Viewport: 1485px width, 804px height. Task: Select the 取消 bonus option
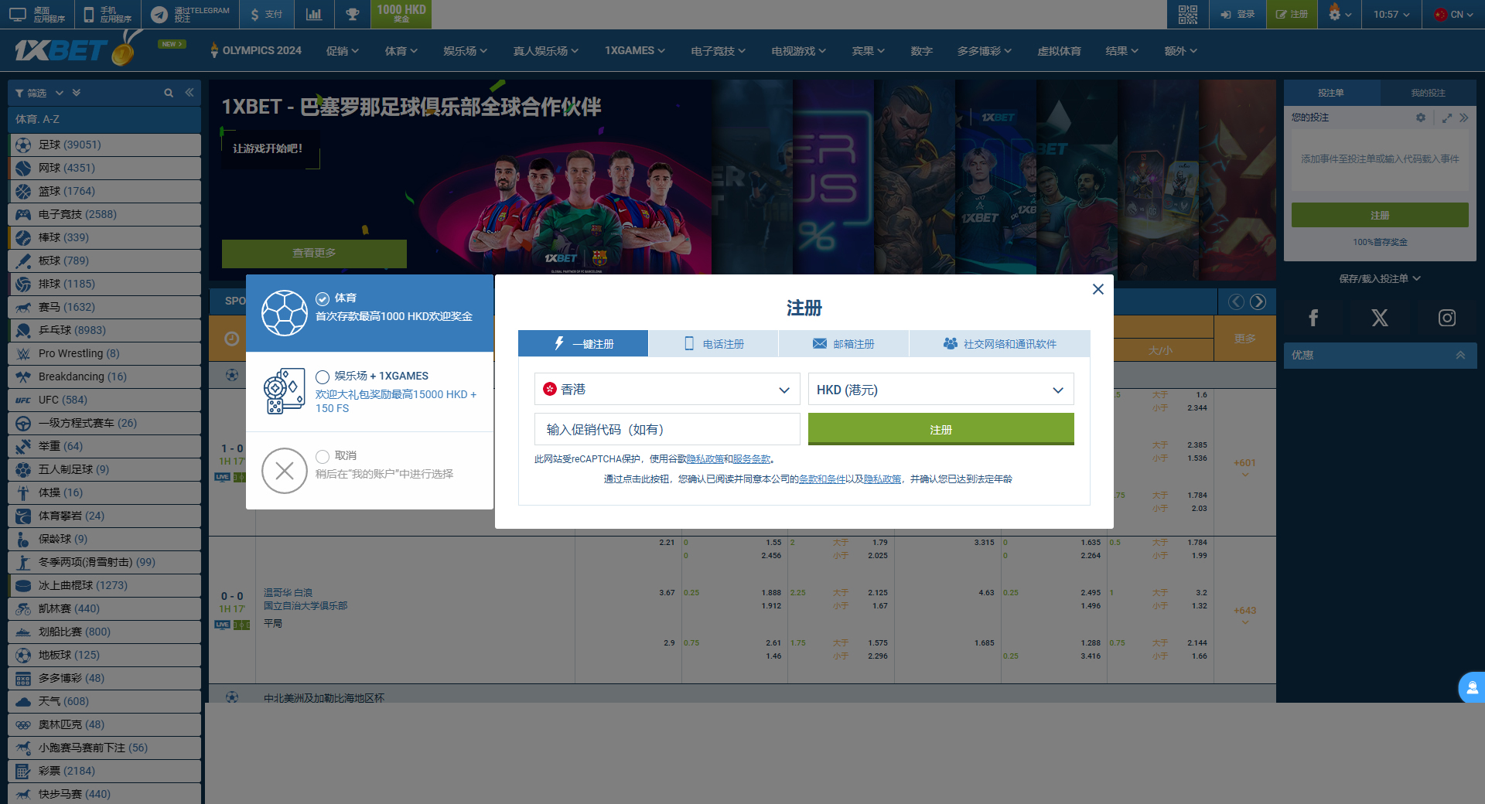click(370, 470)
